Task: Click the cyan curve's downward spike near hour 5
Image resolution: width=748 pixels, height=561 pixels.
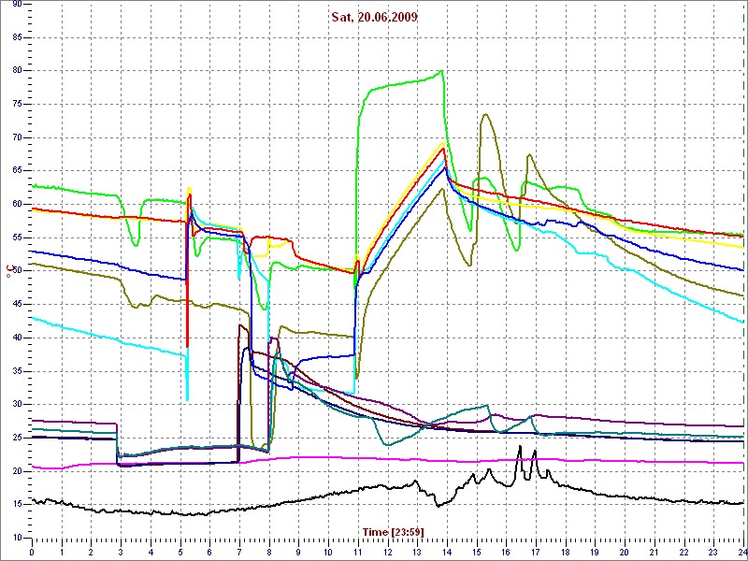Action: click(187, 398)
